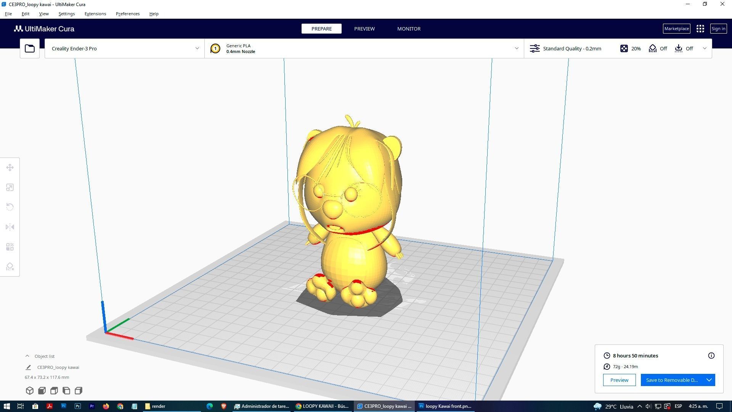Image resolution: width=732 pixels, height=412 pixels.
Task: Click the 8 hours 50 minutes estimate
Action: (636, 356)
